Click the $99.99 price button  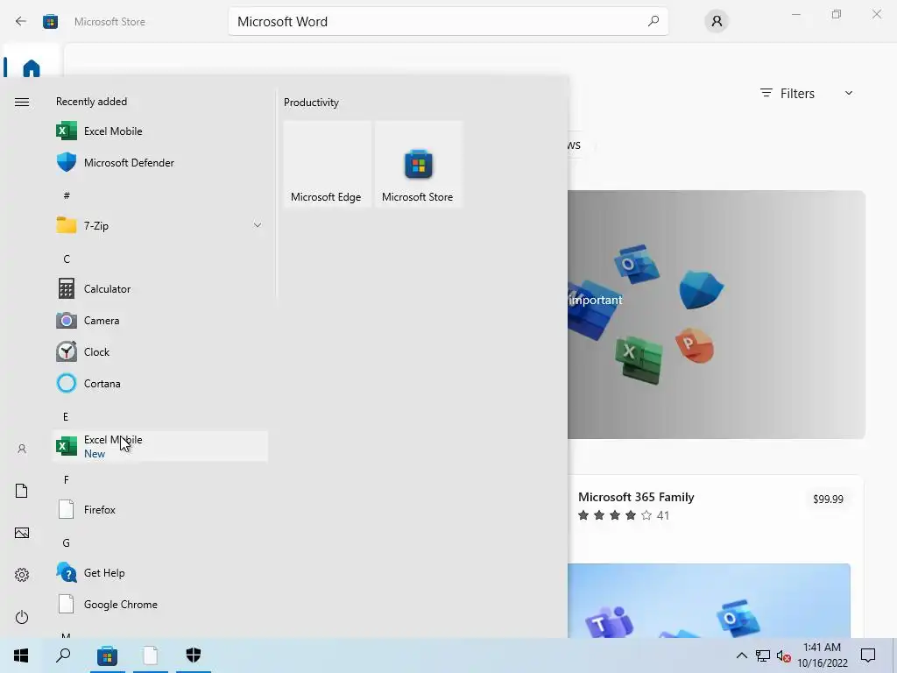pos(828,499)
